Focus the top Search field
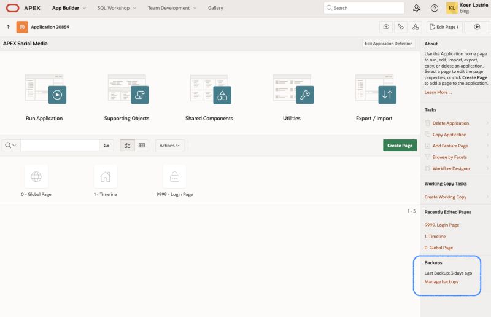Viewport: 491px width, 317px height. point(364,8)
